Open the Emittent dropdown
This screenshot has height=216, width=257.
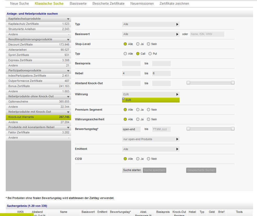pos(151,149)
